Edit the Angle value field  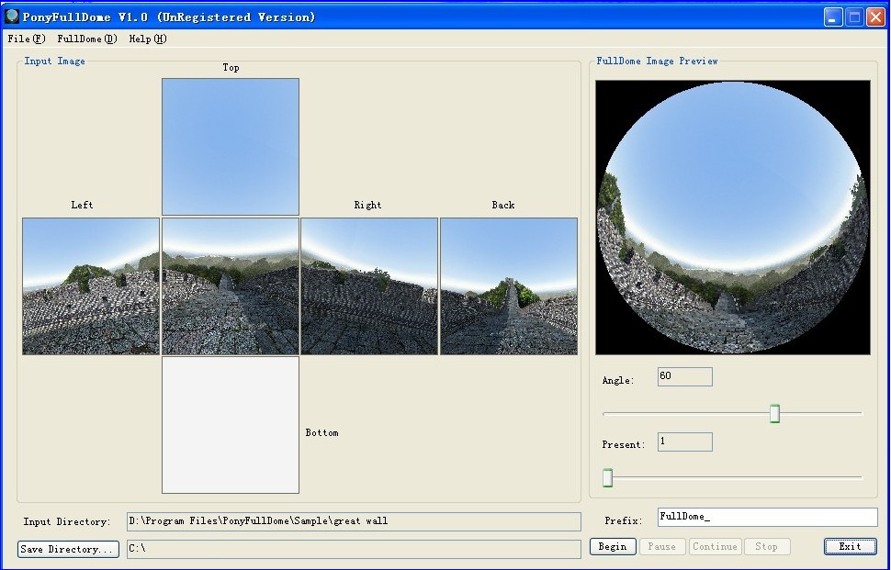click(683, 376)
